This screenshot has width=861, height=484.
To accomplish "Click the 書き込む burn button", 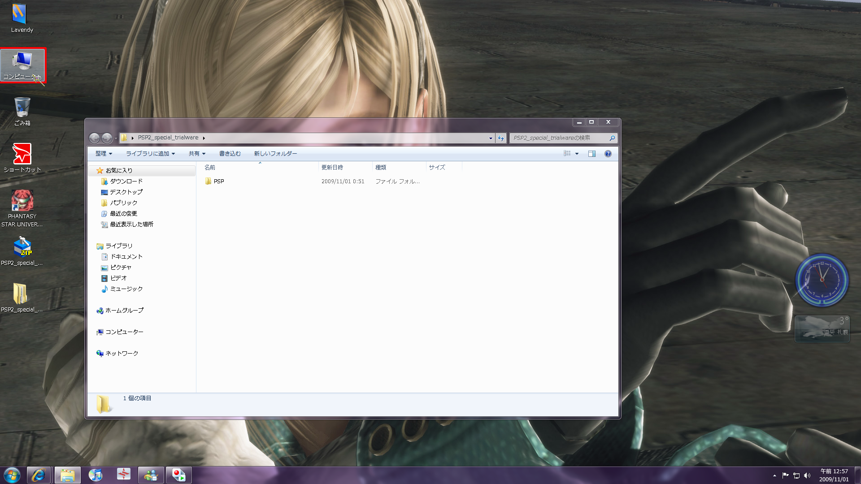I will pyautogui.click(x=230, y=154).
